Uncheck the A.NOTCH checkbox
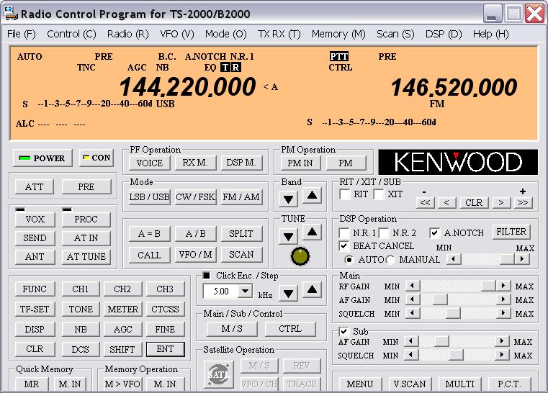Screen dimensions: 548x393 [x=435, y=233]
